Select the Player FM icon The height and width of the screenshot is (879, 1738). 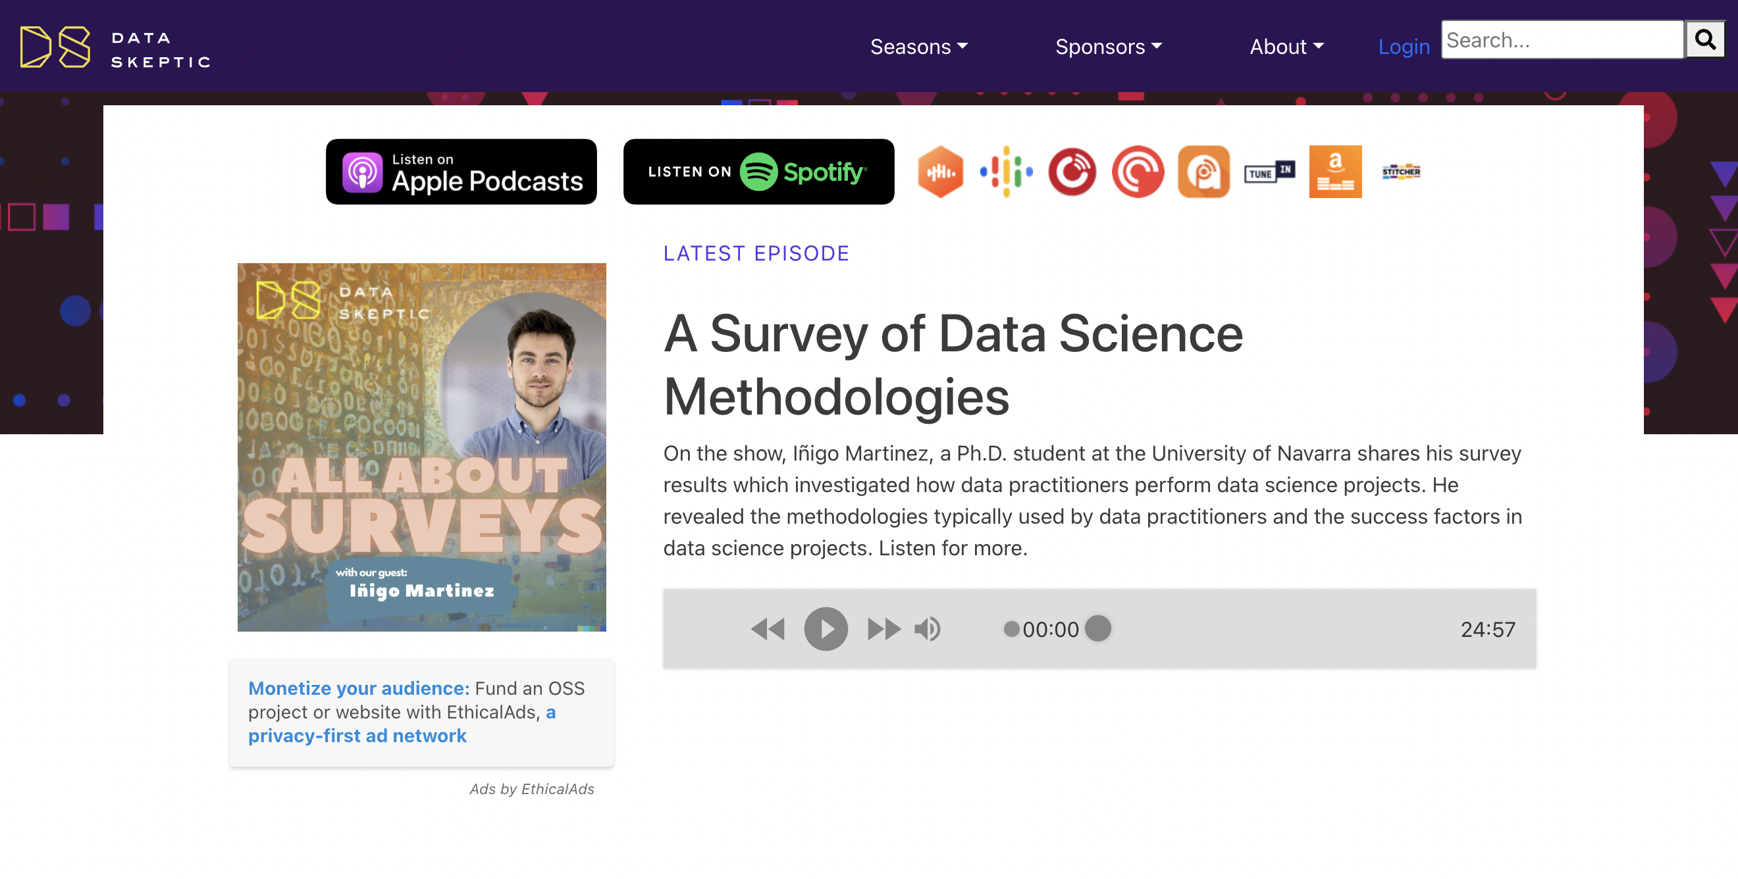click(1071, 172)
